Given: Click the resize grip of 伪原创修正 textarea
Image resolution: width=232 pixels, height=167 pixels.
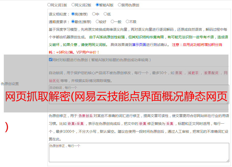Looking at the screenshot, I should [228, 161].
